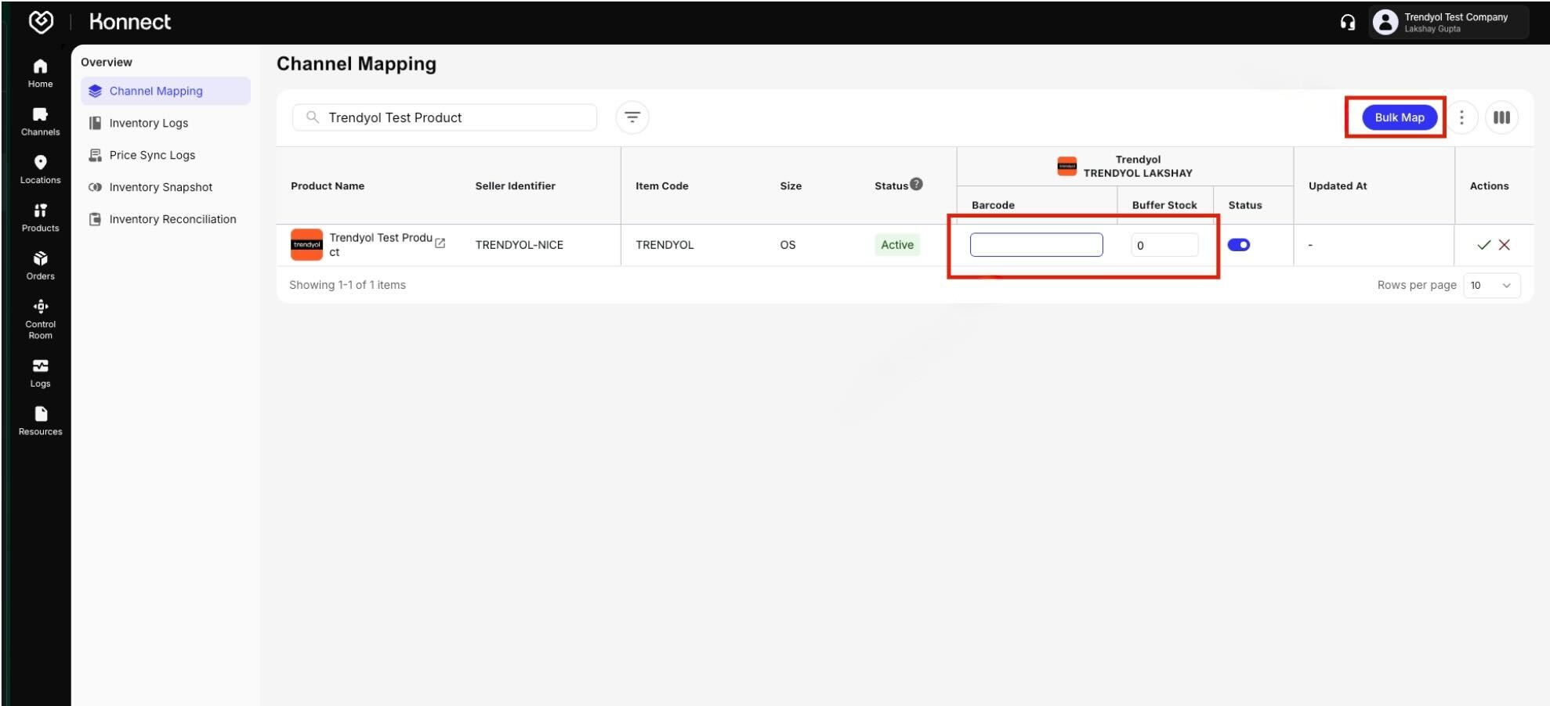Open Resources from the sidebar
Viewport: 1550px width, 706px height.
(x=40, y=421)
